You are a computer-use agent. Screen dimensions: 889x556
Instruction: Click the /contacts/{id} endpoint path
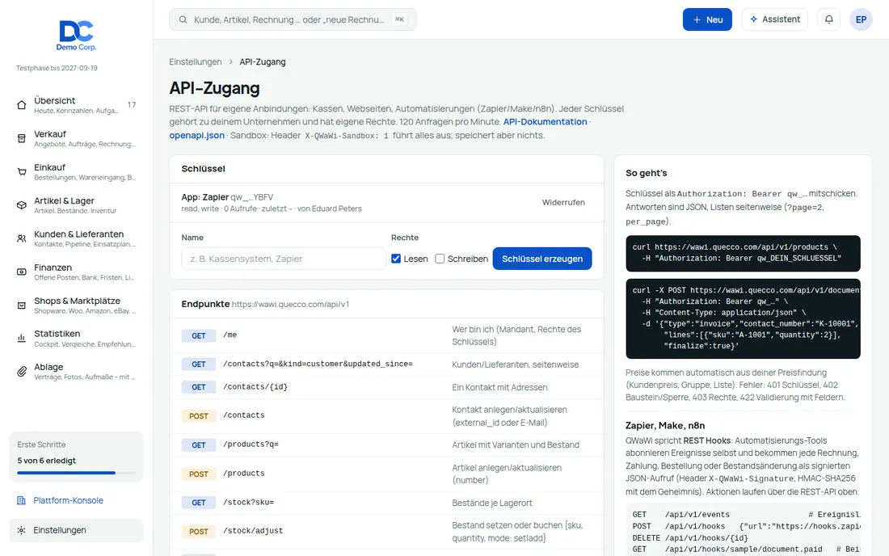click(255, 387)
